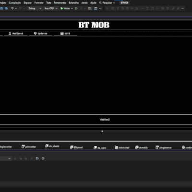The width and height of the screenshot is (192, 192).
Task: Select ctsnotify component in tray
Action: point(142,147)
